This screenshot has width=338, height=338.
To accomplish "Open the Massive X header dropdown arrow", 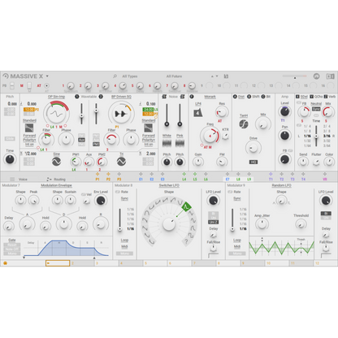I will pos(47,76).
